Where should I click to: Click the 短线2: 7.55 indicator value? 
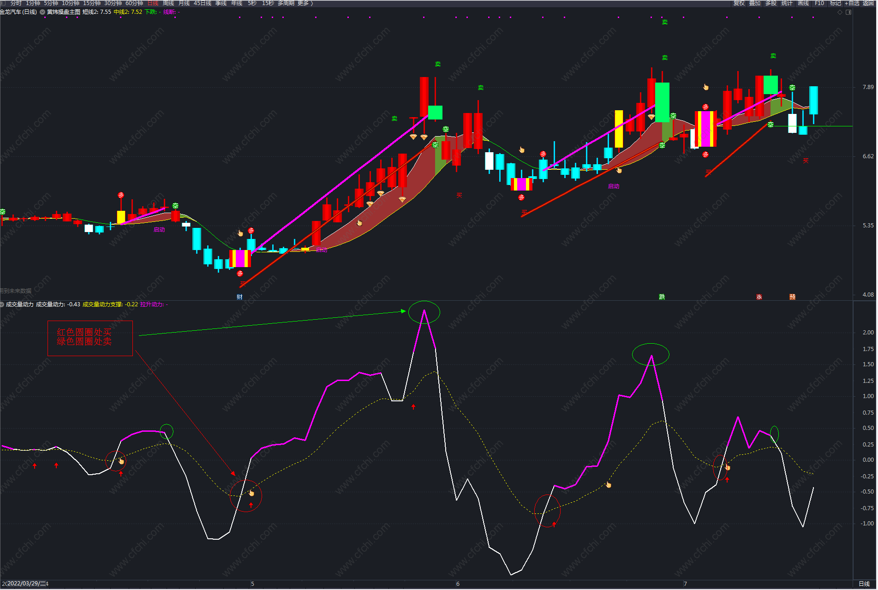pos(97,12)
